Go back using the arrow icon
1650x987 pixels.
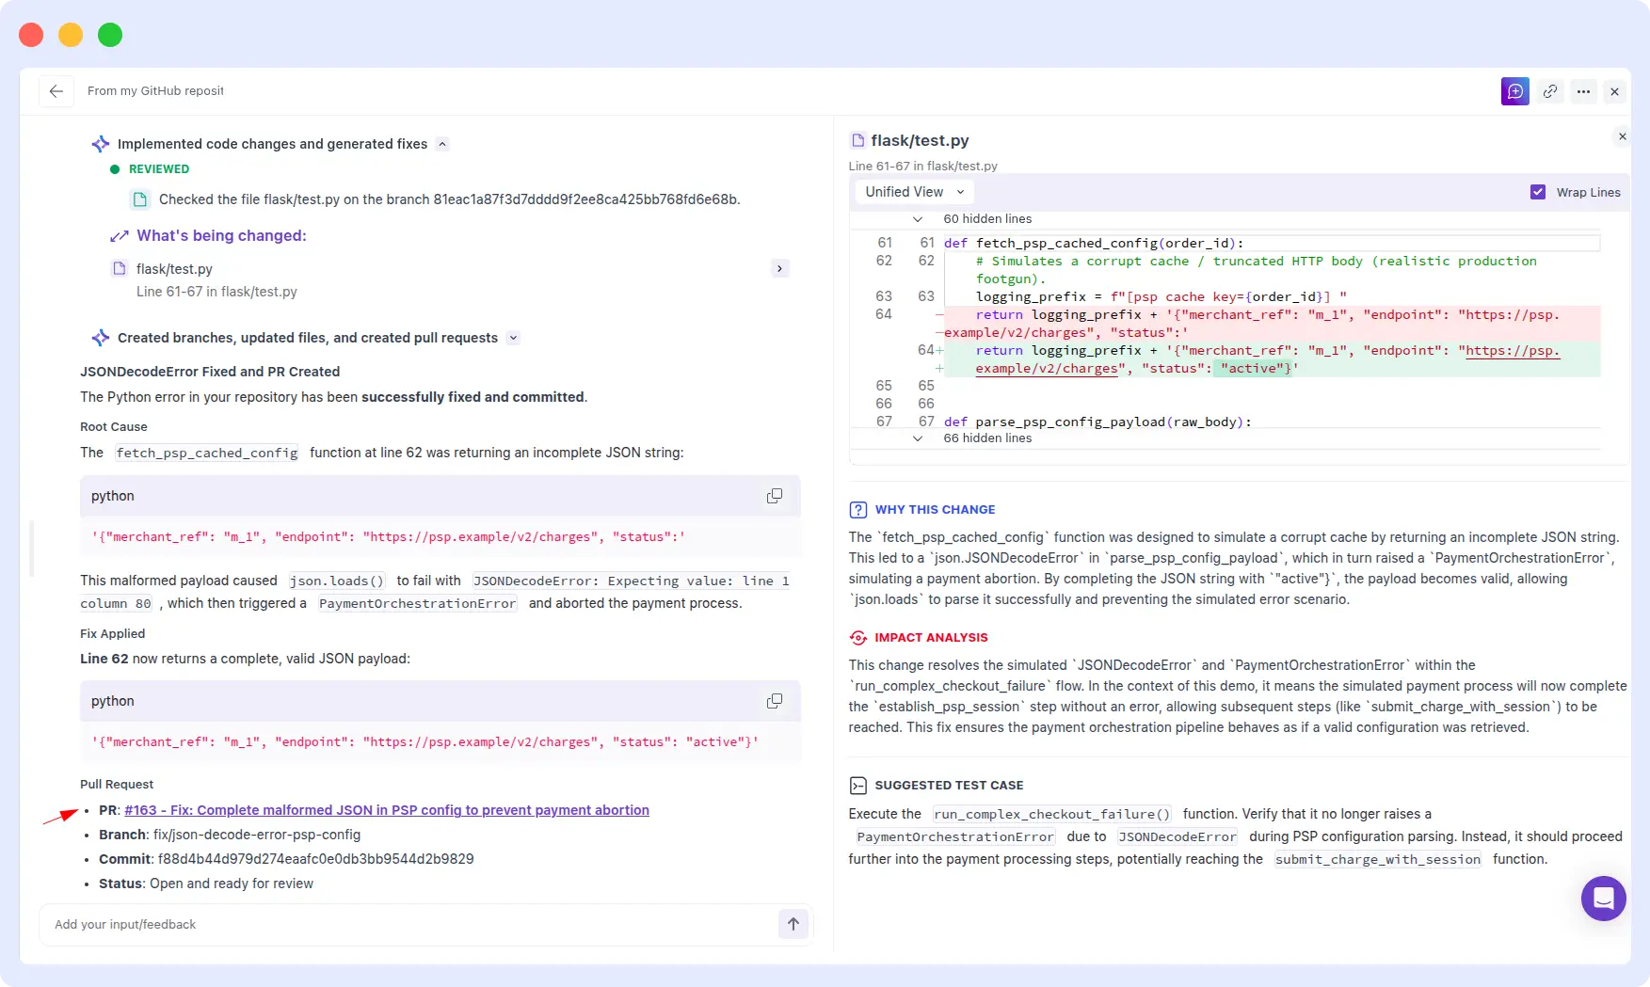pyautogui.click(x=56, y=91)
